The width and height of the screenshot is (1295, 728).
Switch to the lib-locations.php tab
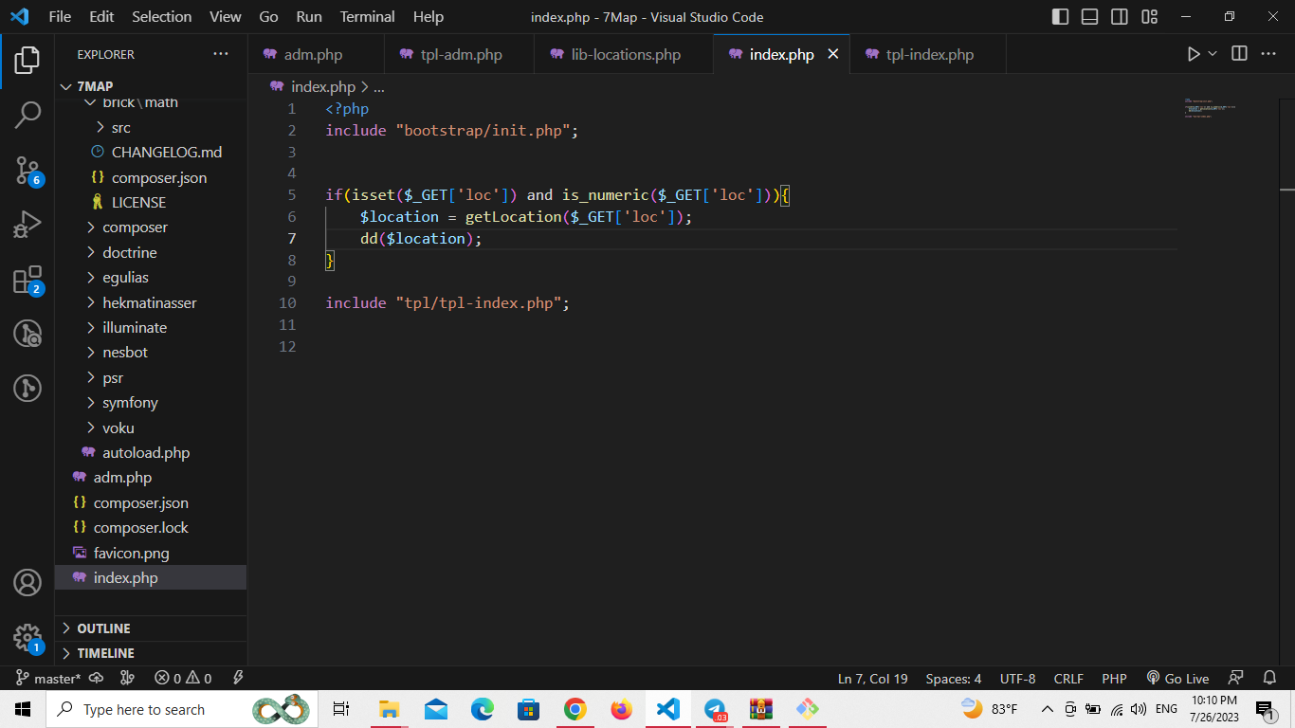click(625, 54)
